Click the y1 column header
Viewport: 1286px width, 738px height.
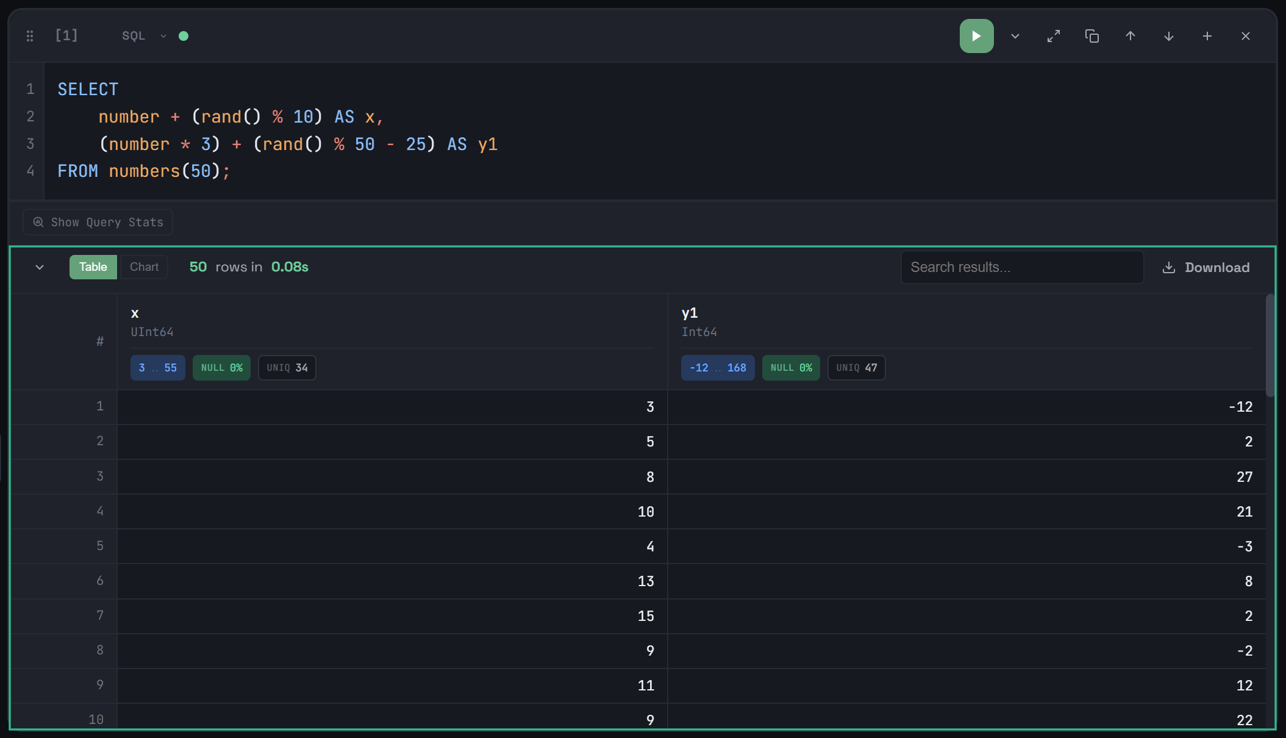pyautogui.click(x=690, y=312)
